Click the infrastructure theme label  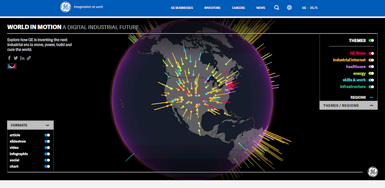(353, 86)
